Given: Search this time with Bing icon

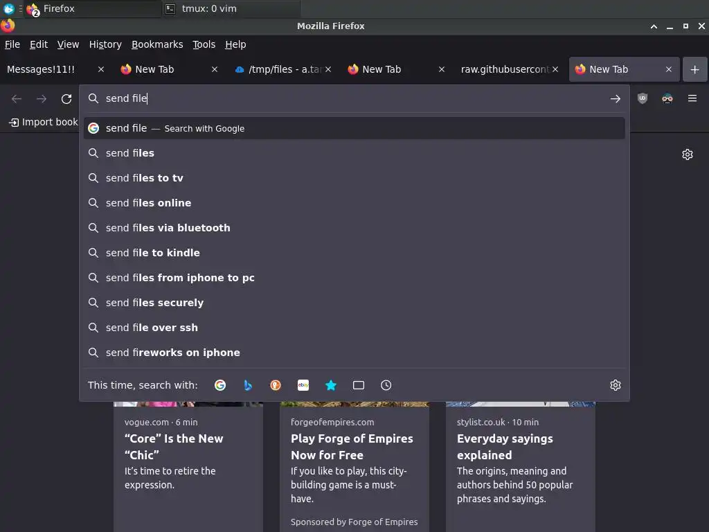Looking at the screenshot, I should tap(248, 385).
